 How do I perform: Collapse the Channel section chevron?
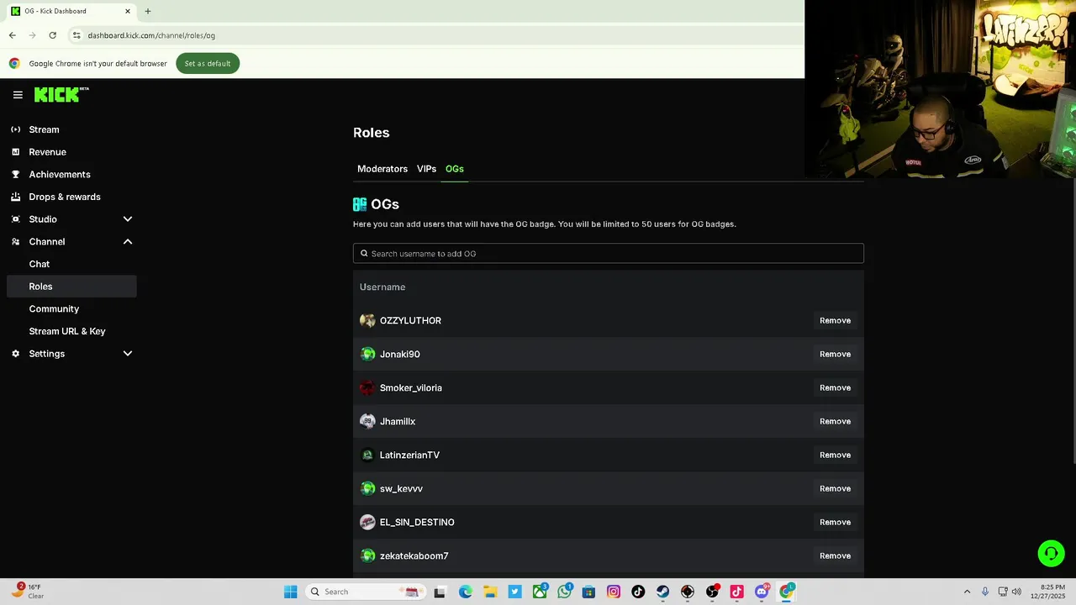pyautogui.click(x=128, y=242)
